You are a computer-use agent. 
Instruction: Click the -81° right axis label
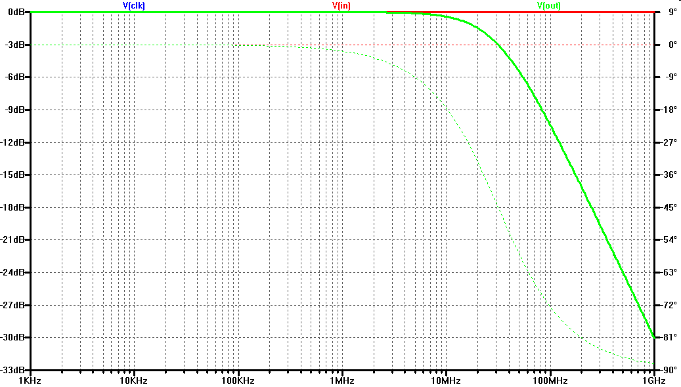(670, 337)
